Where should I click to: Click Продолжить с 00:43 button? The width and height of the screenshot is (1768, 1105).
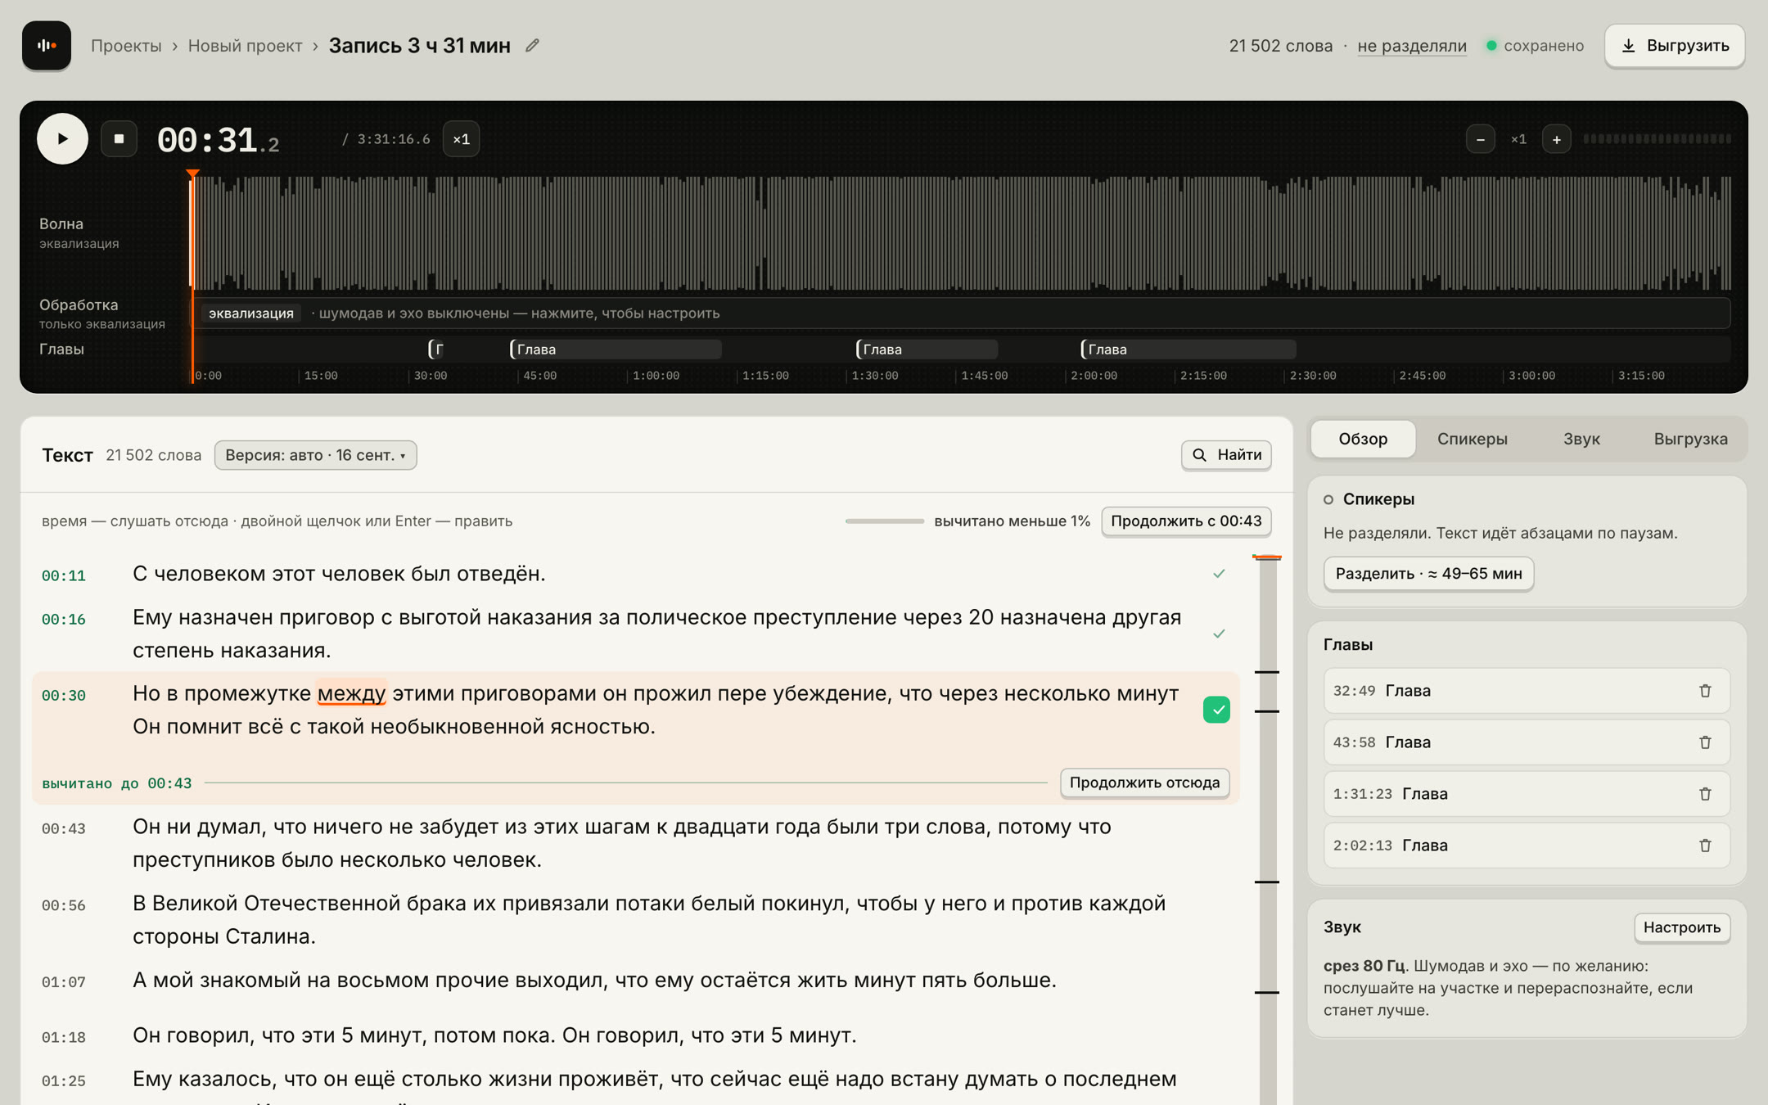click(x=1186, y=521)
